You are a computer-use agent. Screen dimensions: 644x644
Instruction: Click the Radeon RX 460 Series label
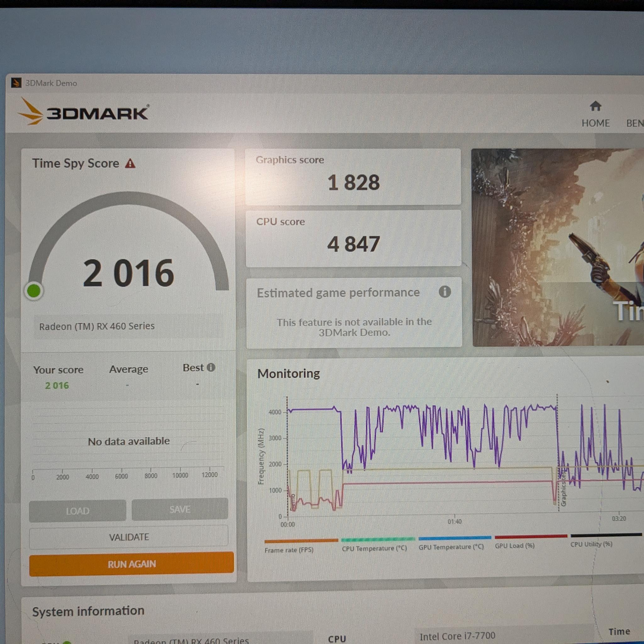(x=97, y=326)
